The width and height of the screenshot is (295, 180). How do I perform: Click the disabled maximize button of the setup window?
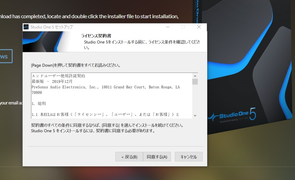(x=183, y=27)
